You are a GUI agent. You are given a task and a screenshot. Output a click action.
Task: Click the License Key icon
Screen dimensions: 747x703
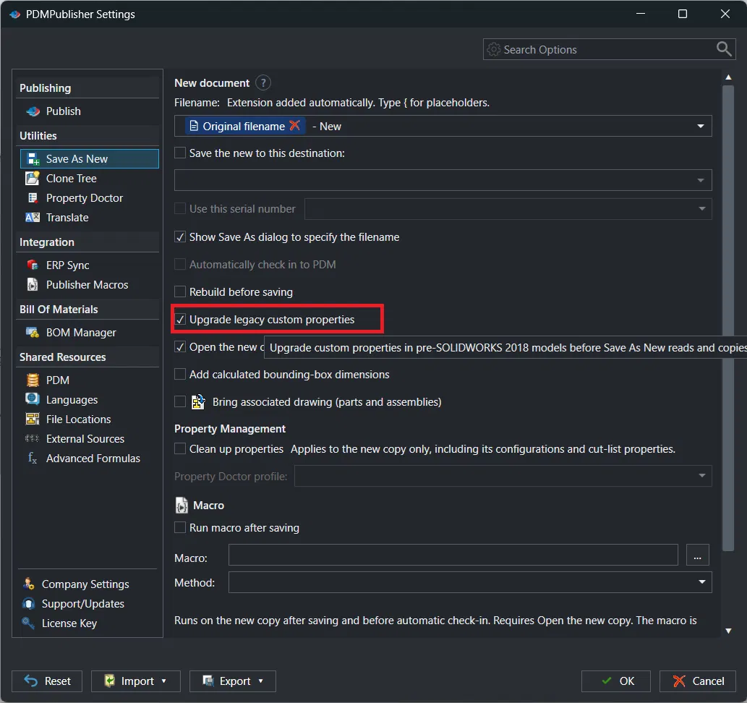(28, 623)
